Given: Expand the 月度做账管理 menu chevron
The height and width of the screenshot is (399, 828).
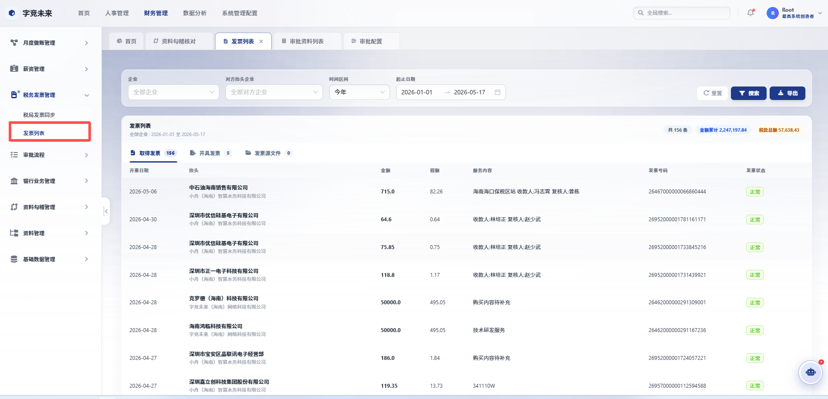Looking at the screenshot, I should (87, 43).
